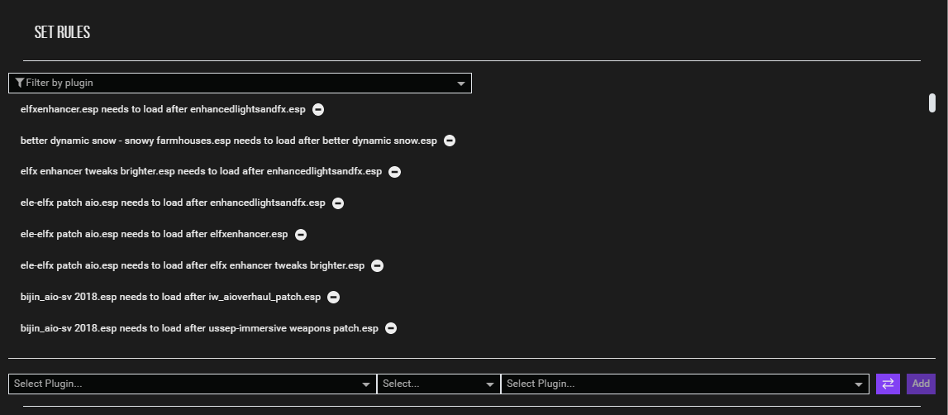This screenshot has width=948, height=415.
Task: Select 'ele-elfx patch aio.esp needs to load after elfxenhancer.esp' text
Action: (155, 234)
